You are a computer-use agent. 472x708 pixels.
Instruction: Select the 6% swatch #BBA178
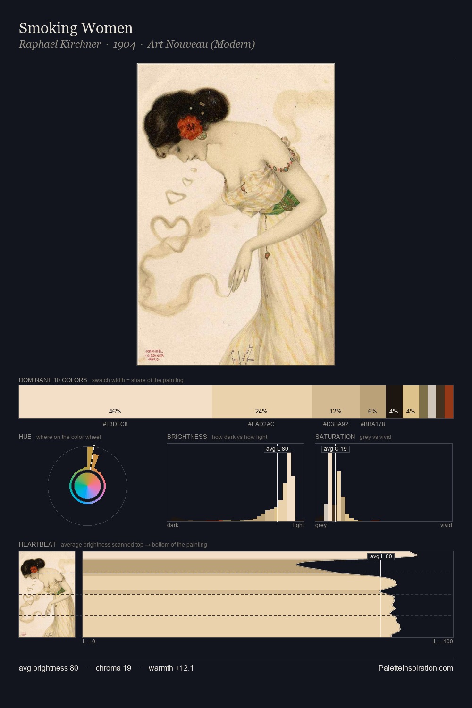click(373, 402)
